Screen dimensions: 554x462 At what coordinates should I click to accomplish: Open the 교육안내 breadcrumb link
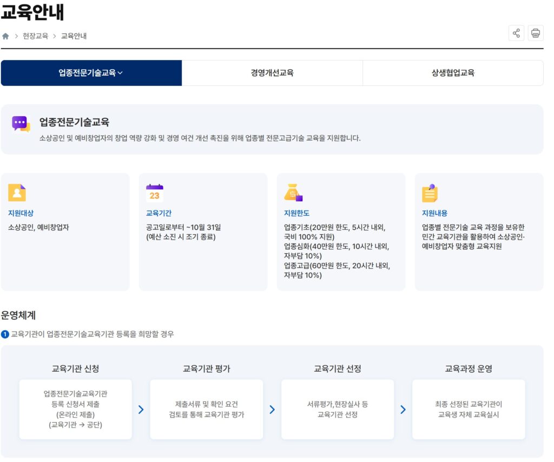[74, 36]
